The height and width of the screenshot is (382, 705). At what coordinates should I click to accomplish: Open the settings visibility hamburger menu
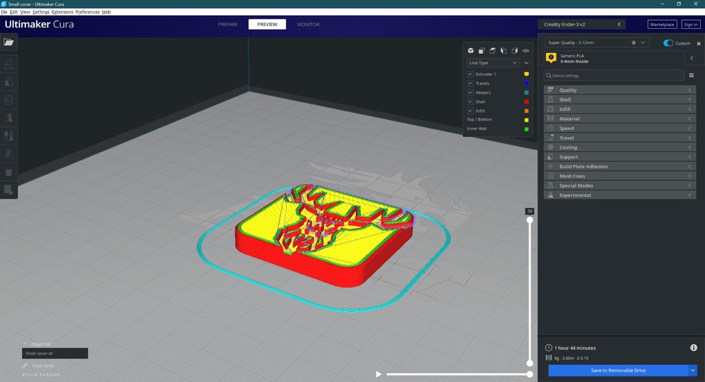pyautogui.click(x=691, y=76)
